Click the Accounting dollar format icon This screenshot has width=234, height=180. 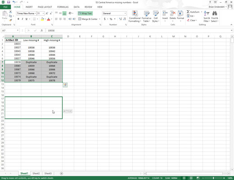[x=105, y=19]
